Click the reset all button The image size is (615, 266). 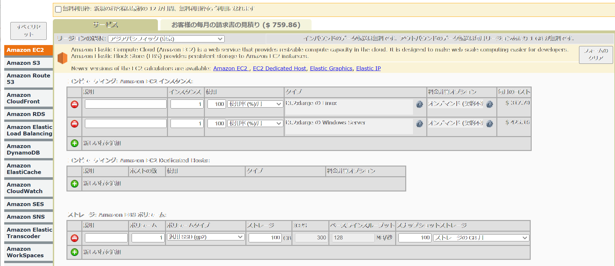[29, 31]
